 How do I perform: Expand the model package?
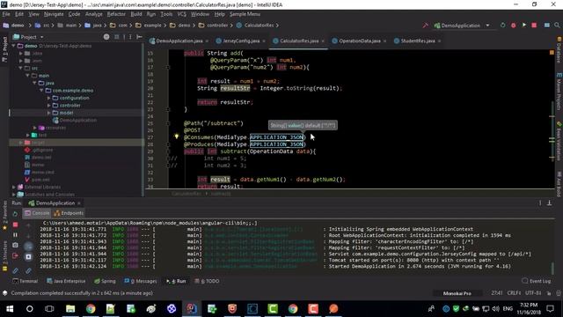pos(49,113)
